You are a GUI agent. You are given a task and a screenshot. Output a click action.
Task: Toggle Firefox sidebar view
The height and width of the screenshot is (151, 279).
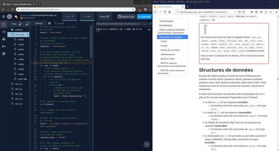click(257, 12)
